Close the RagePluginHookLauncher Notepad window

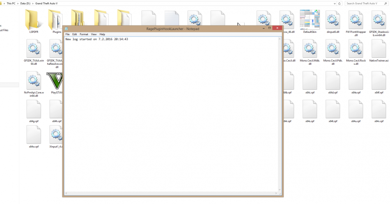click(x=277, y=28)
